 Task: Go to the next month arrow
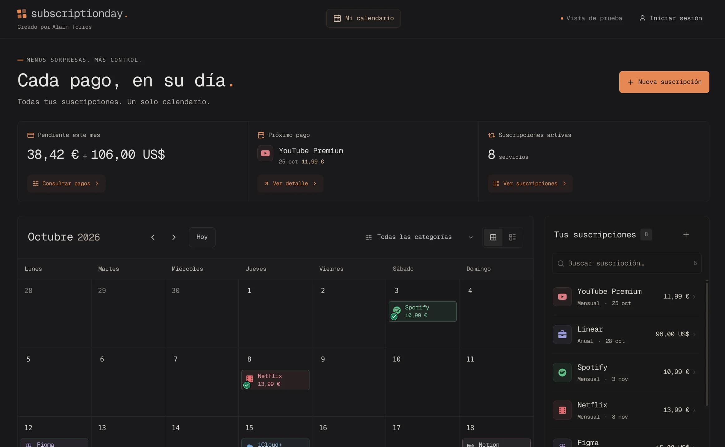pyautogui.click(x=174, y=237)
